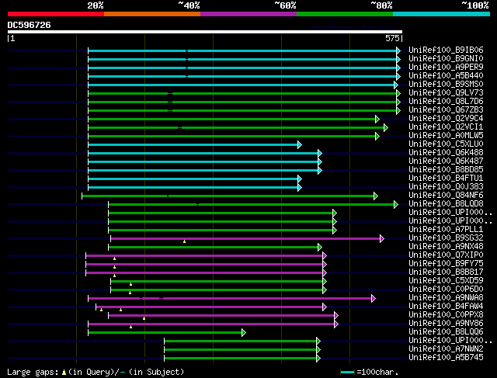Open the UniRef100_Q6K488 subject label
Screen dimensions: 497x378
(x=446, y=153)
